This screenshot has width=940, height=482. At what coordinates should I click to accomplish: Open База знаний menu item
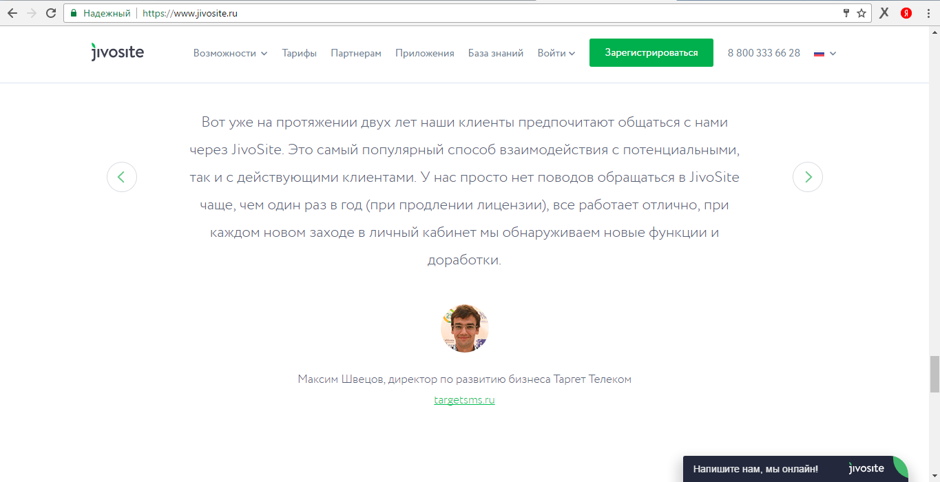coord(496,53)
